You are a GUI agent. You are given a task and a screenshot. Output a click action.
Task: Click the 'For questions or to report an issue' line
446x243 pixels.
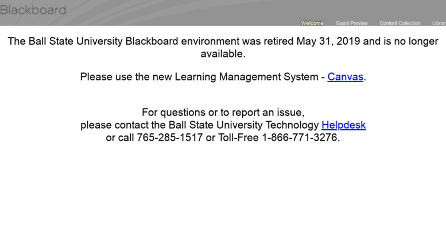point(223,113)
